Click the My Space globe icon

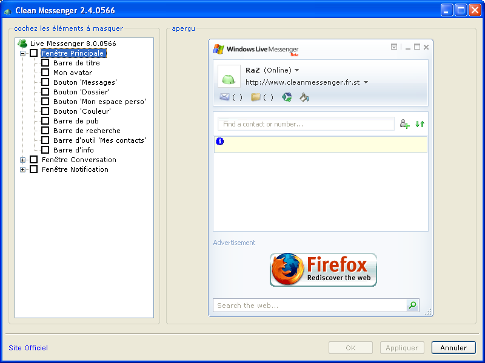click(x=287, y=97)
